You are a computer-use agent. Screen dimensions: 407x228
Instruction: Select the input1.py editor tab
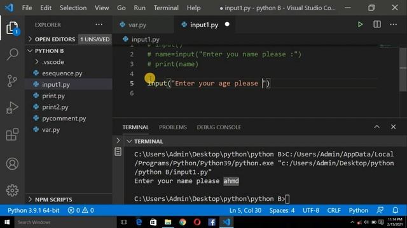point(204,25)
